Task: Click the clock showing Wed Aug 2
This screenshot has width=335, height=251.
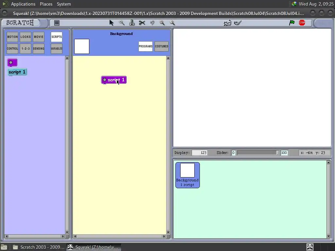Action: tap(316, 4)
